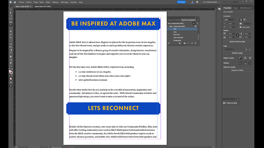Open the Fichier menu
Viewport: 264px width, 148px height.
tap(21, 2)
